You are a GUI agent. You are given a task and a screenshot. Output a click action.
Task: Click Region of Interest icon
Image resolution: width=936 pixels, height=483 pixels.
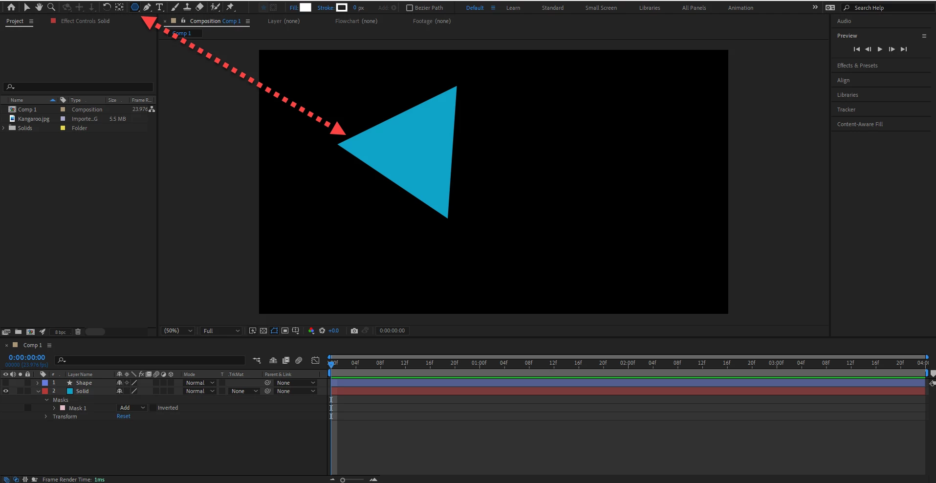click(285, 331)
